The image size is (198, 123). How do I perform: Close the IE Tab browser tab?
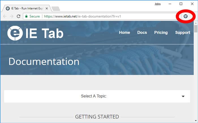(47, 8)
